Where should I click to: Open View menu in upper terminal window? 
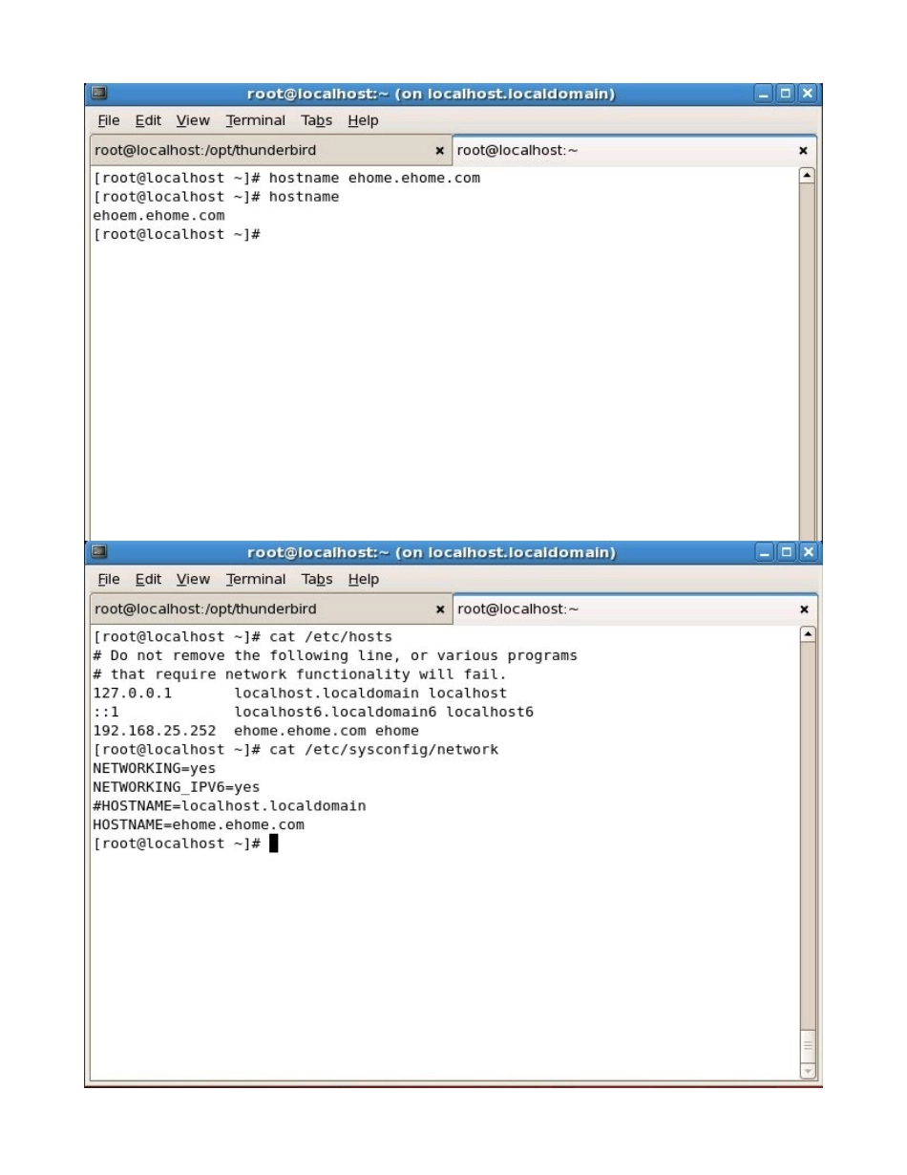coord(193,120)
